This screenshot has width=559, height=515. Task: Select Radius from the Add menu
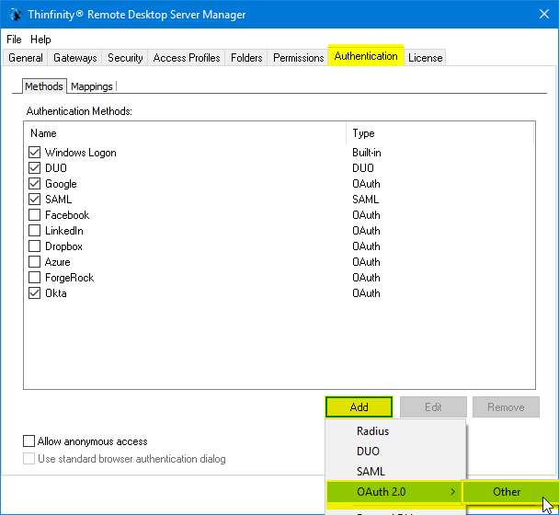373,431
